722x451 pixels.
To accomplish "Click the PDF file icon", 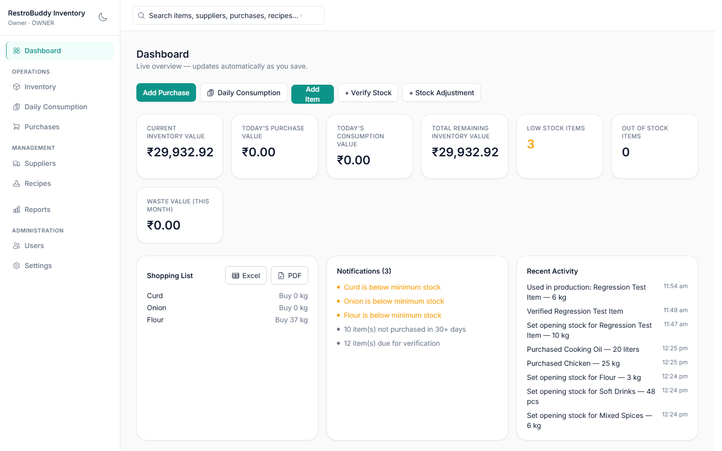I will (281, 276).
